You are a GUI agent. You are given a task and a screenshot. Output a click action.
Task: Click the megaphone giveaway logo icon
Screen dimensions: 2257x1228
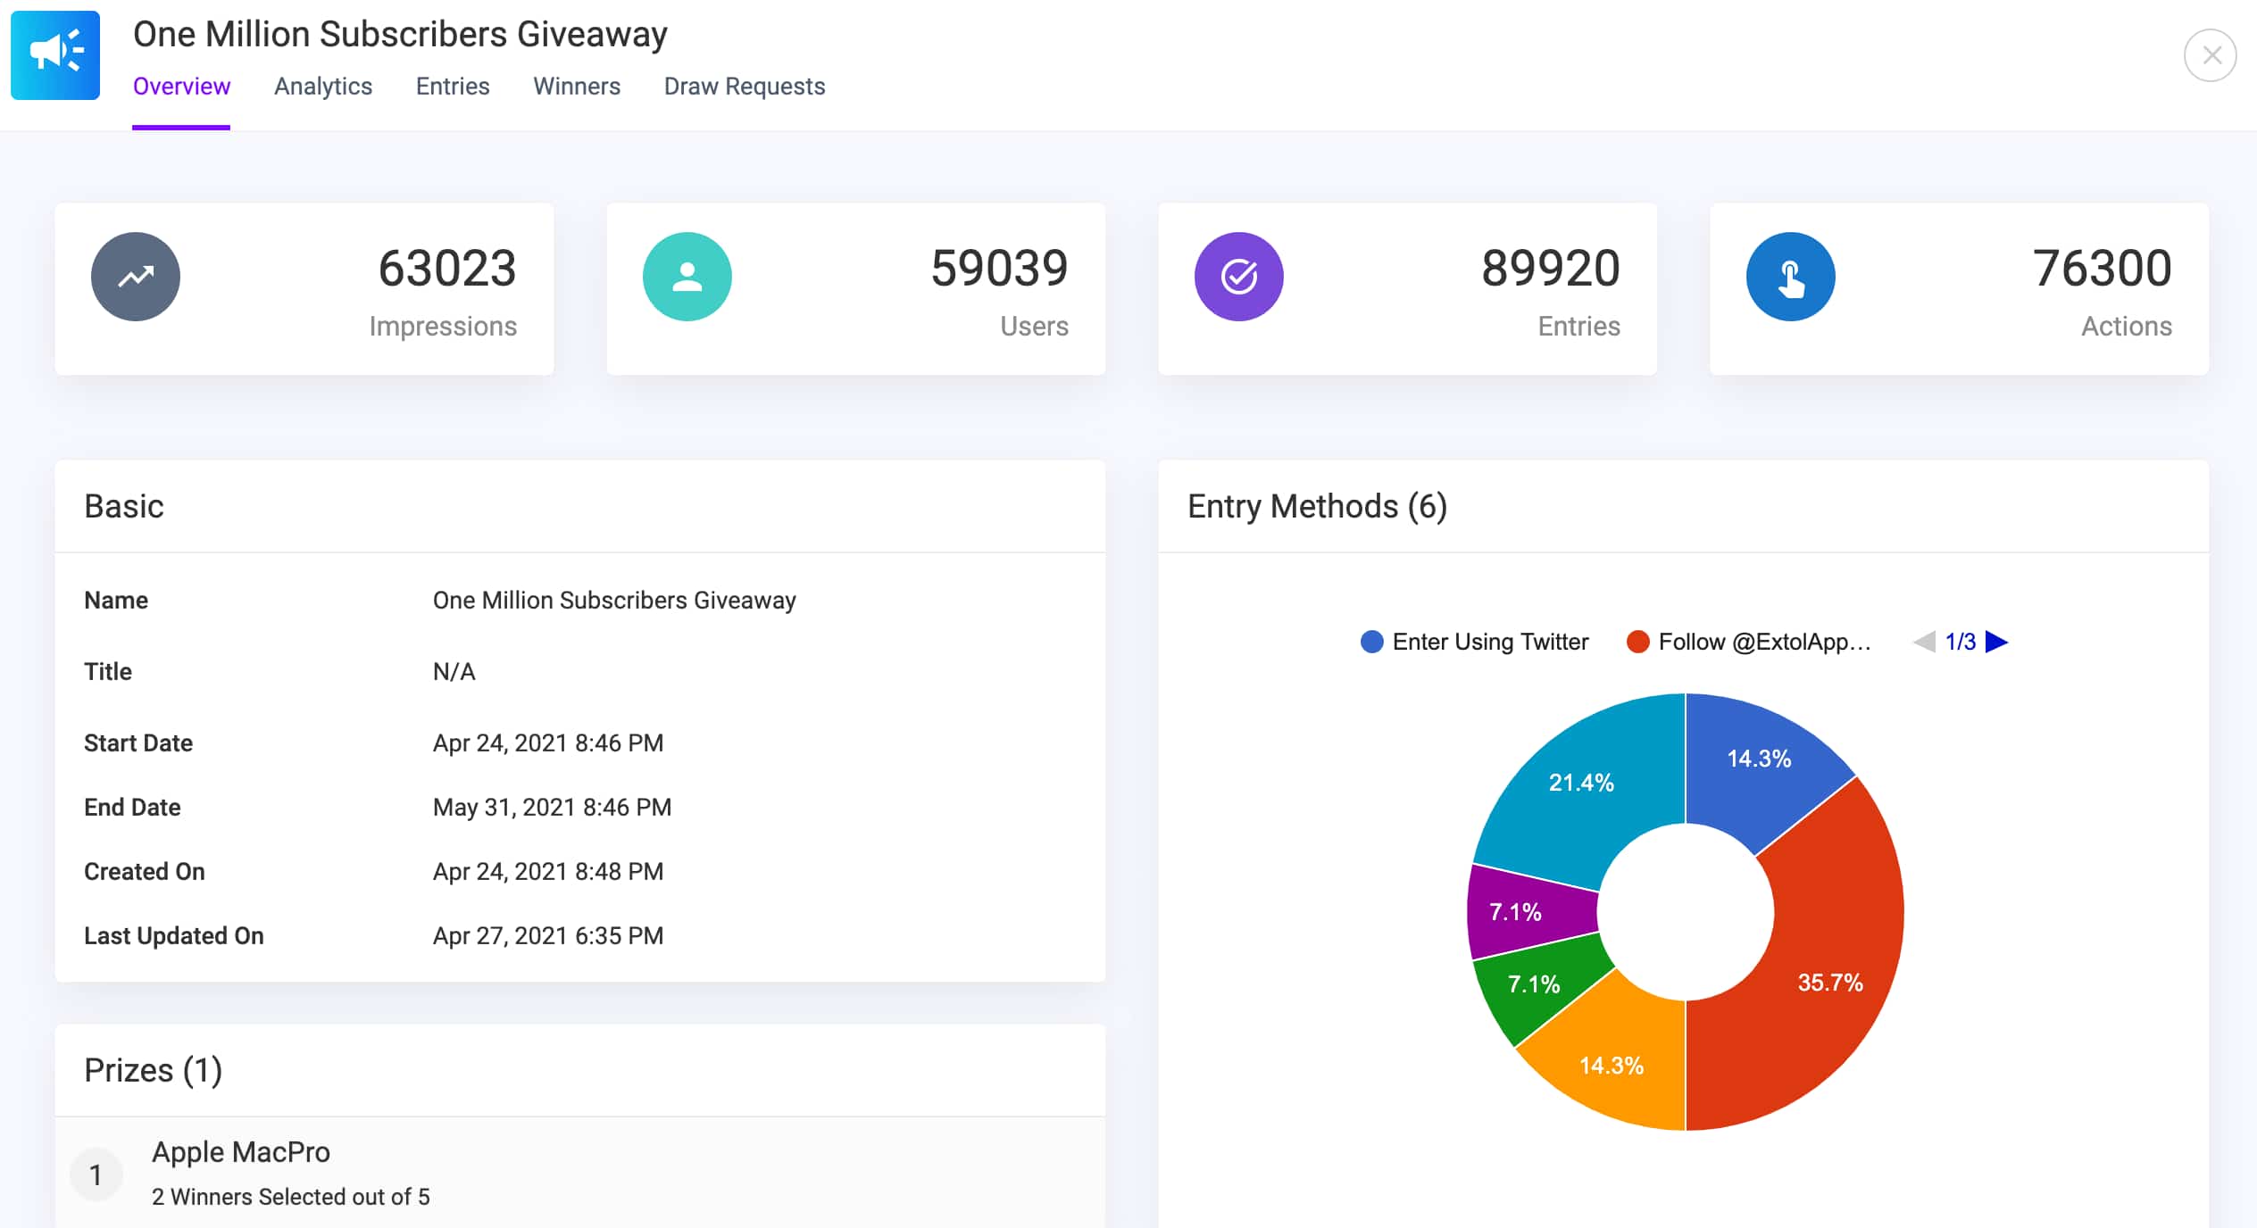pyautogui.click(x=55, y=54)
